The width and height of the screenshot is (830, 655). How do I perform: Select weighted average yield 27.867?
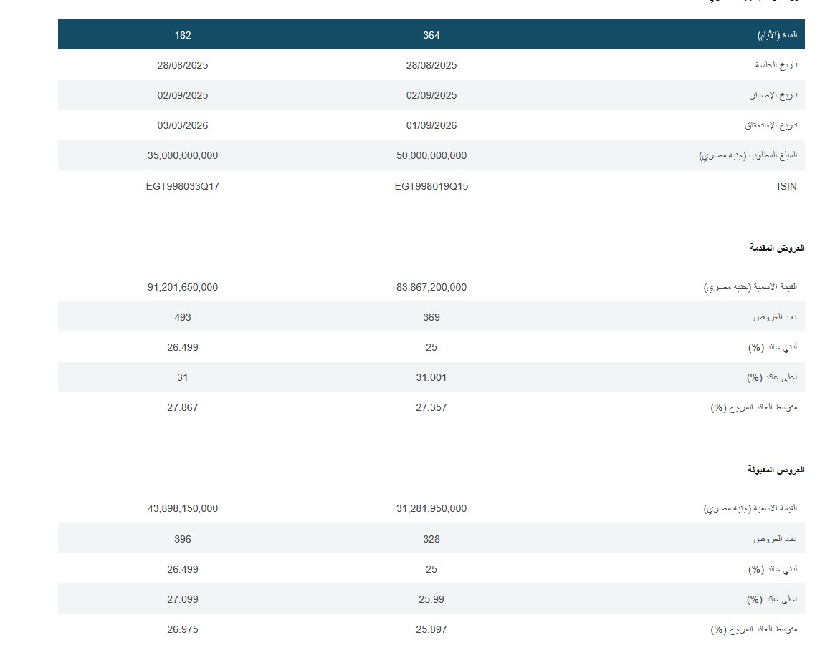(x=183, y=407)
